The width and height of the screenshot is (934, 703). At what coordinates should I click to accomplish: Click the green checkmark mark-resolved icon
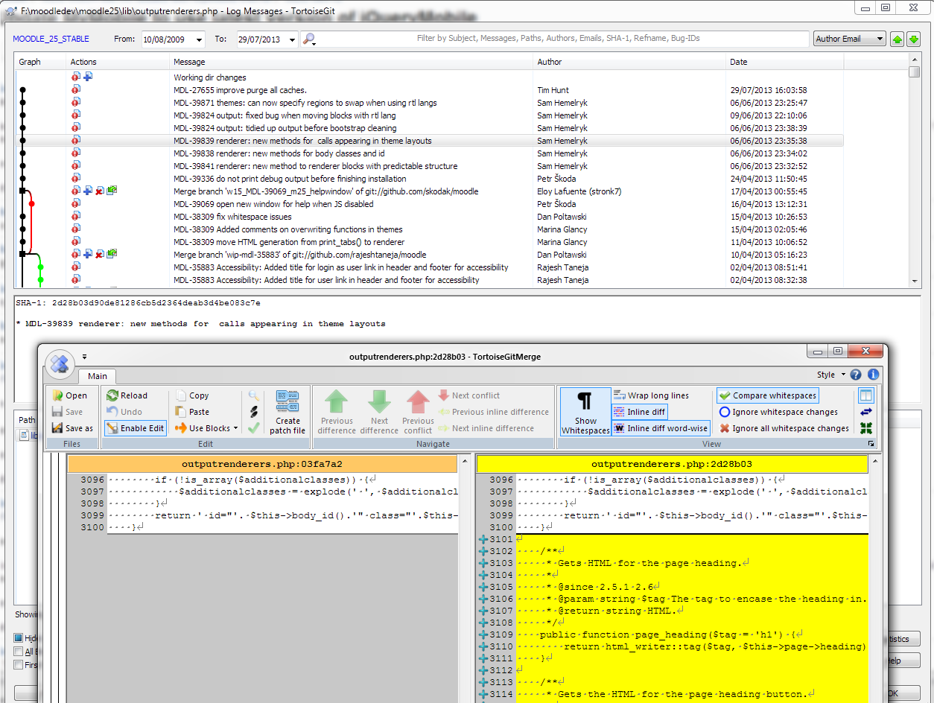coord(254,428)
